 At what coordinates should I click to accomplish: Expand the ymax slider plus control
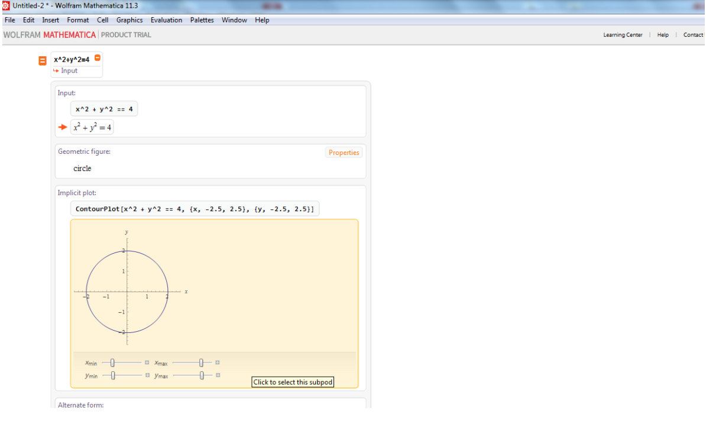[x=218, y=375]
